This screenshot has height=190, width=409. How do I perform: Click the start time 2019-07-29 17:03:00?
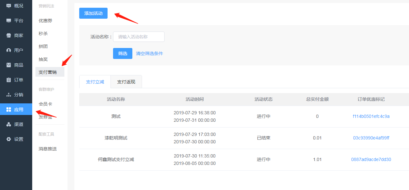click(195, 134)
